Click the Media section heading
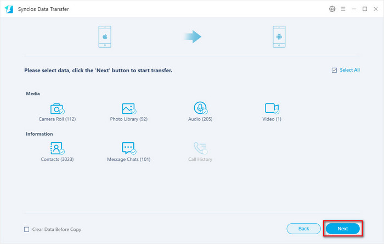384x244 pixels. 33,94
